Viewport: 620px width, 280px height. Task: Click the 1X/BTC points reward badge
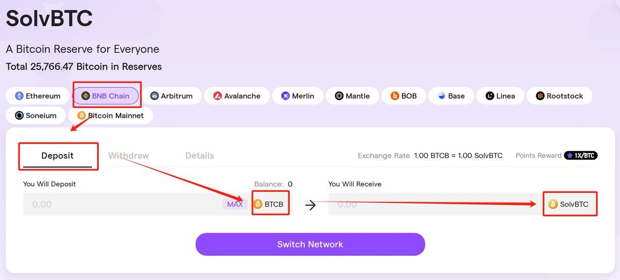tap(581, 155)
